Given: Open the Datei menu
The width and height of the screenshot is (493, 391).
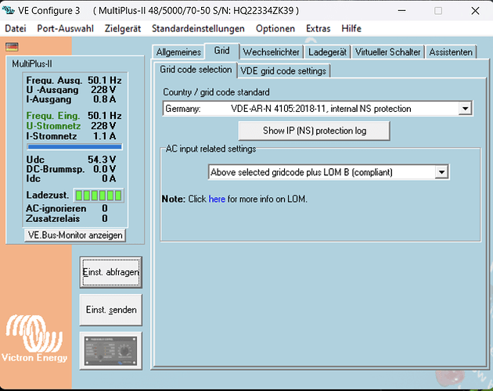Looking at the screenshot, I should (x=16, y=29).
